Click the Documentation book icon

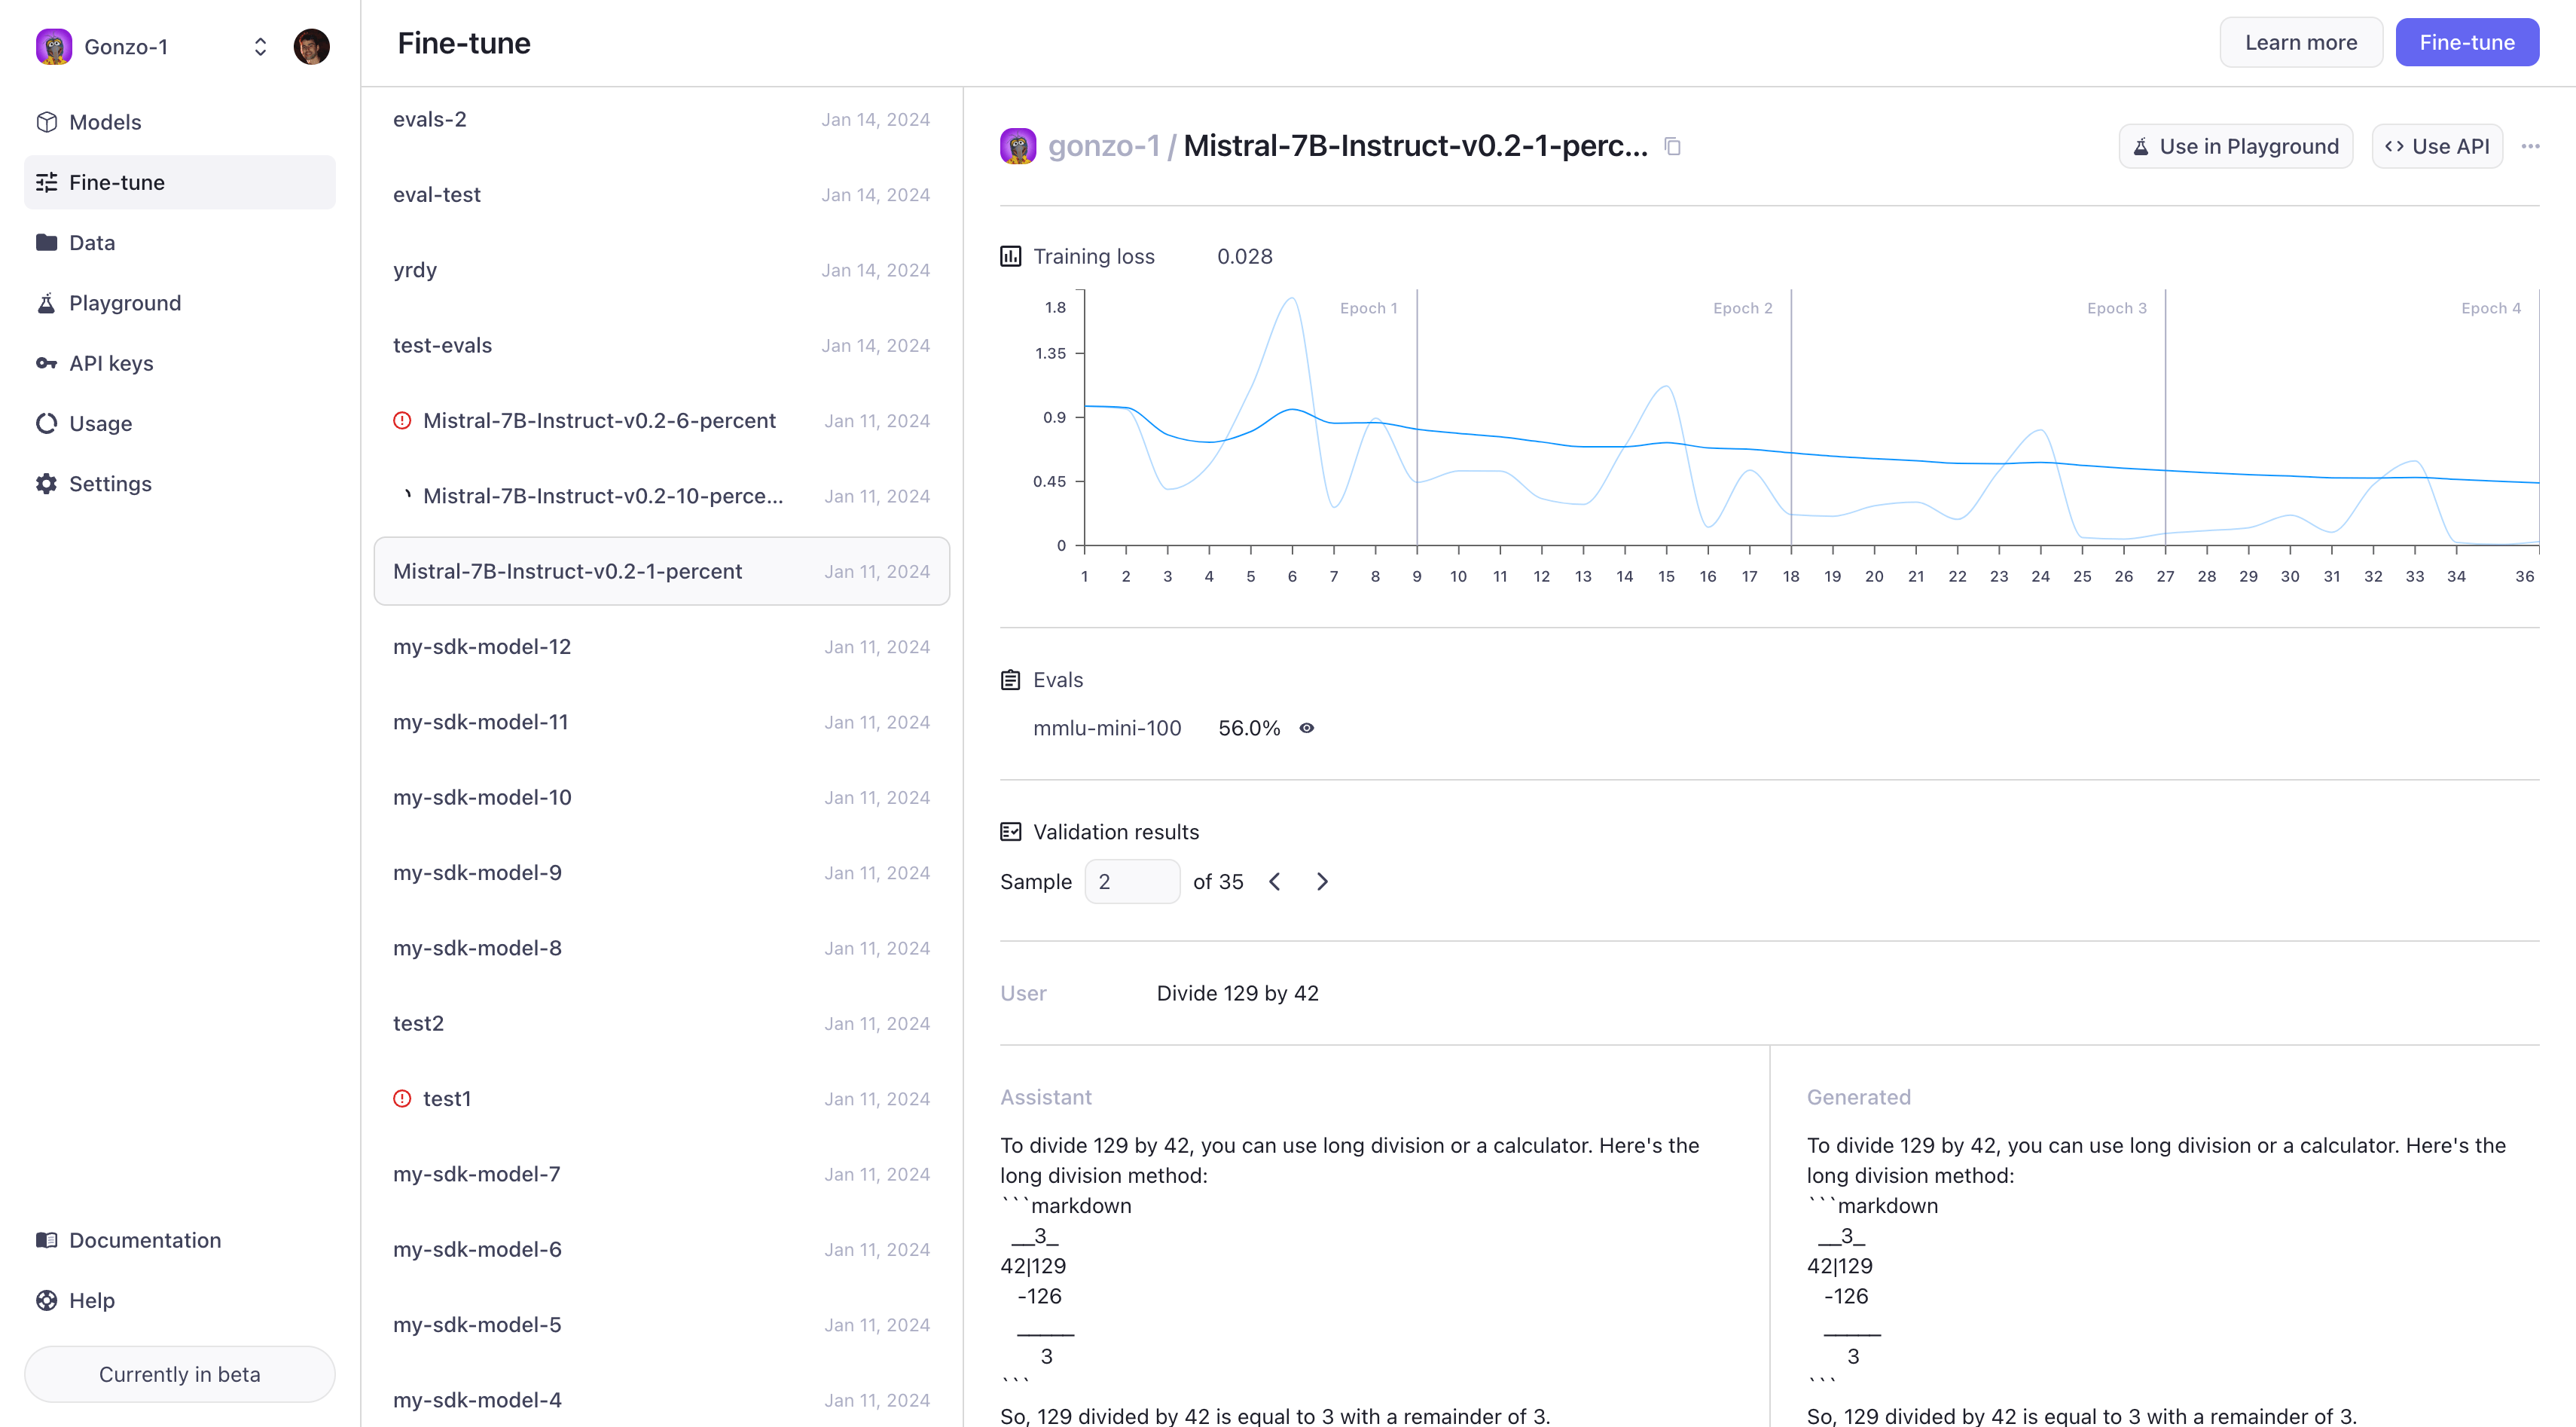47,1240
